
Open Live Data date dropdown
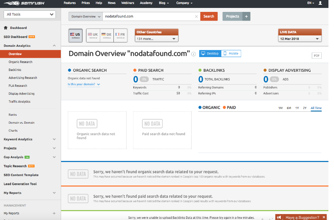(x=300, y=39)
